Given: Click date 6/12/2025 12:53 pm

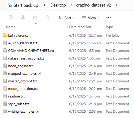Looking at the screenshot, I should click(x=85, y=112).
